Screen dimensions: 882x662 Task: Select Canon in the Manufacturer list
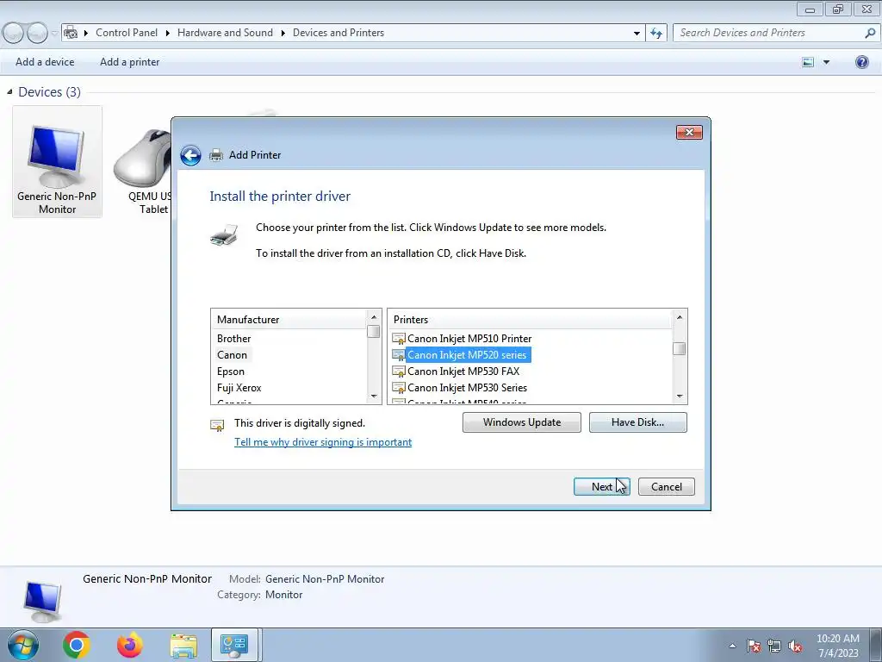[232, 355]
